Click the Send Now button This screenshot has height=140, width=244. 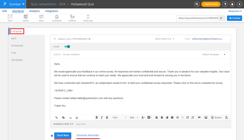(x=63, y=135)
